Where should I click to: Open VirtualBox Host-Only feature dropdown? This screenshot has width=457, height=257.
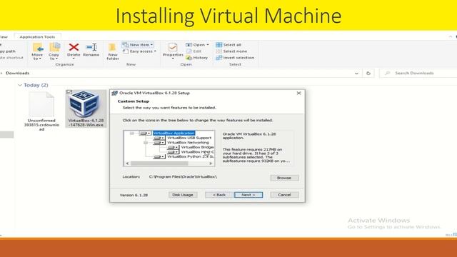point(173,152)
